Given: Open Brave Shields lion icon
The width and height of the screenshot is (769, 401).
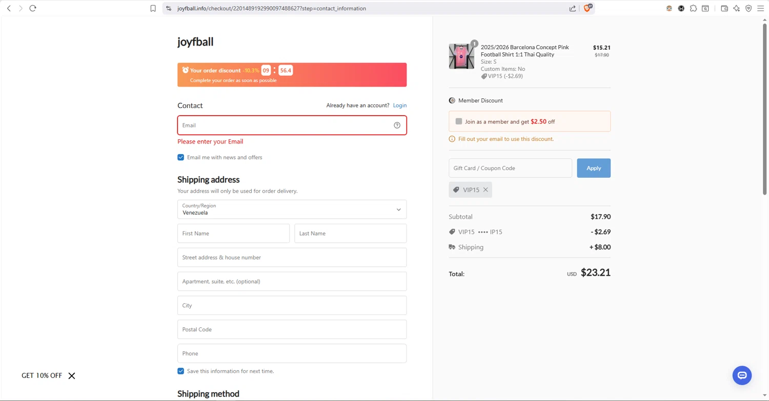Looking at the screenshot, I should [x=588, y=8].
